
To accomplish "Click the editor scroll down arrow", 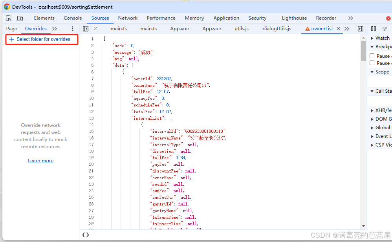I will click(x=363, y=226).
